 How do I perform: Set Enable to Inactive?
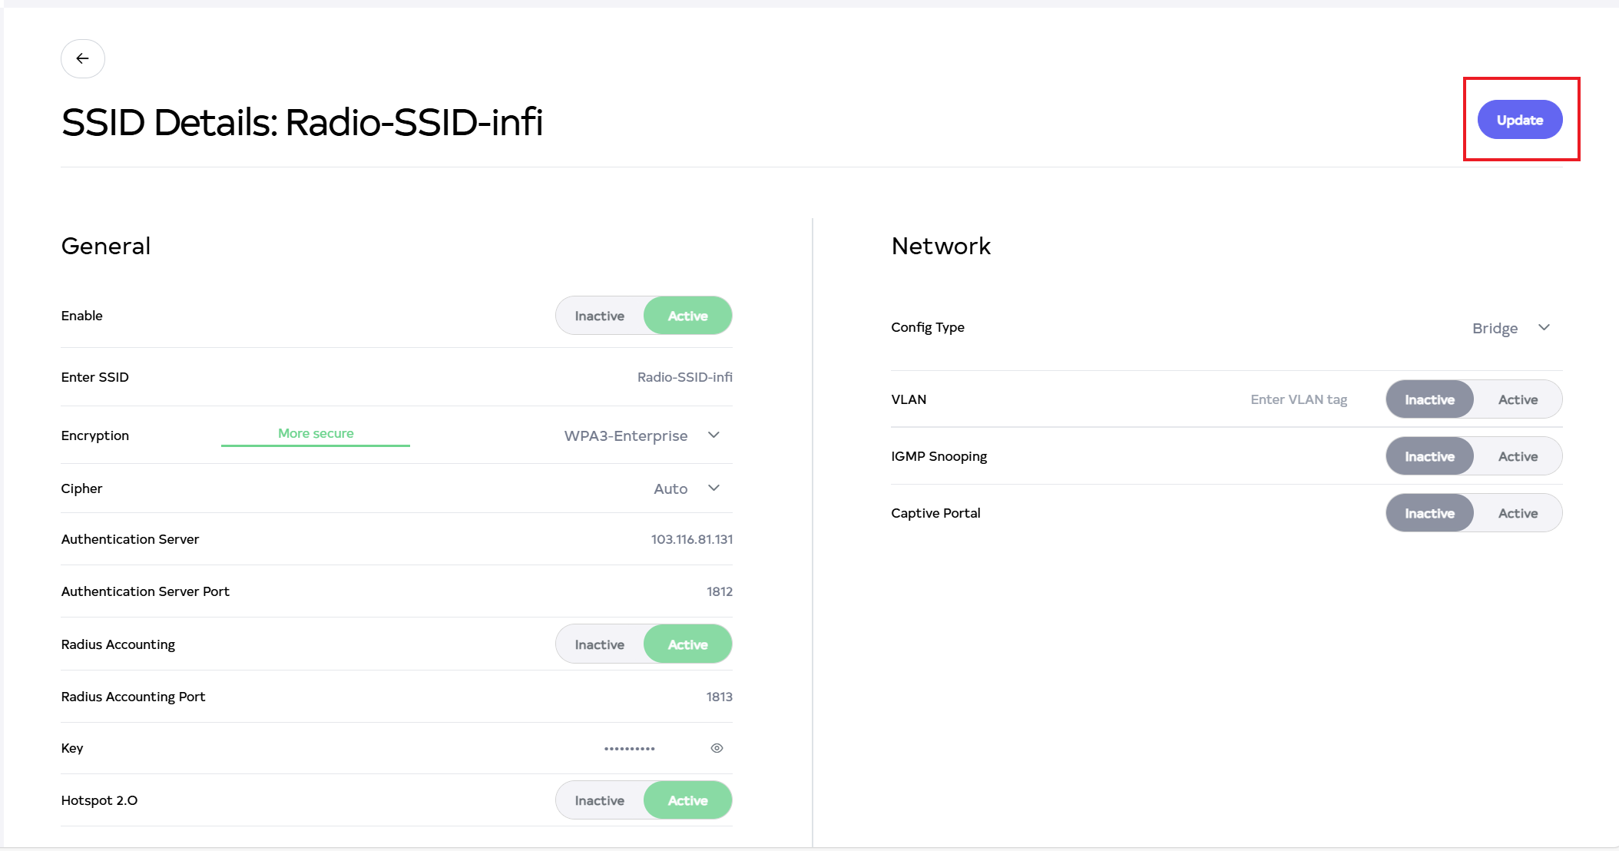click(599, 316)
